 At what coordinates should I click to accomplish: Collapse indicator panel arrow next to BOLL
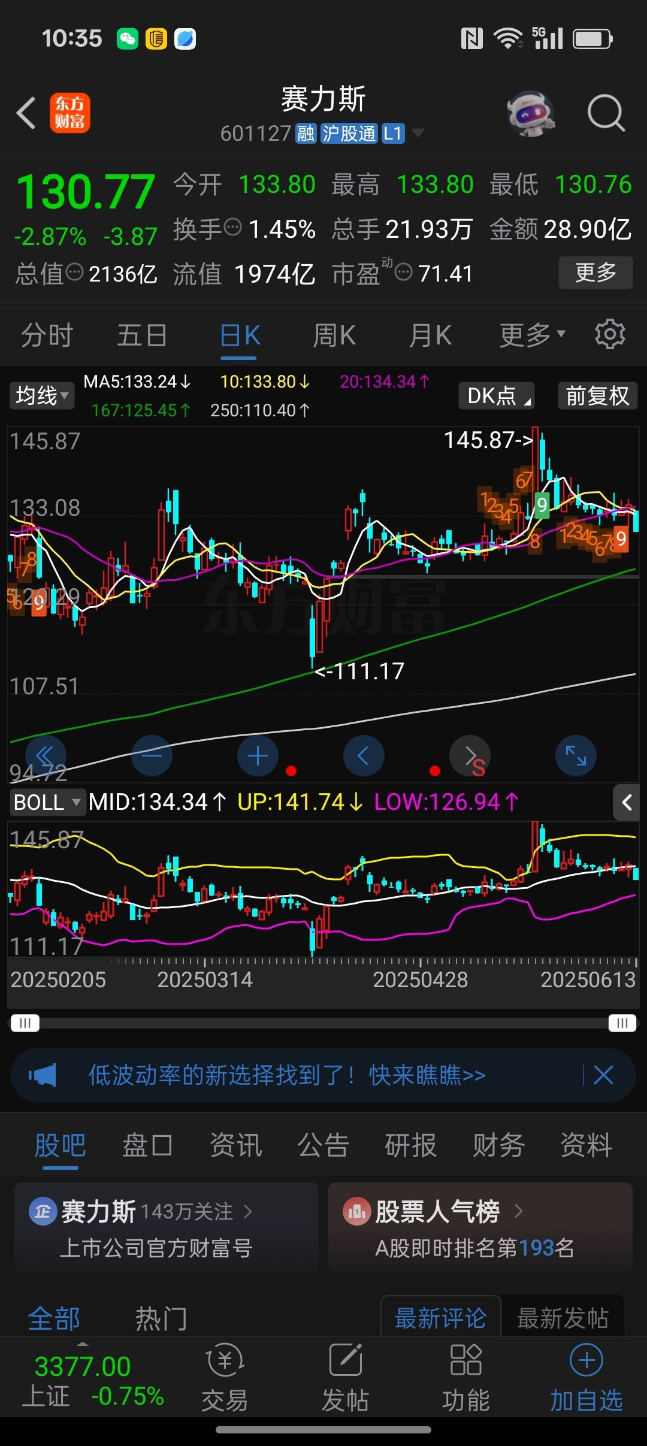(x=627, y=802)
